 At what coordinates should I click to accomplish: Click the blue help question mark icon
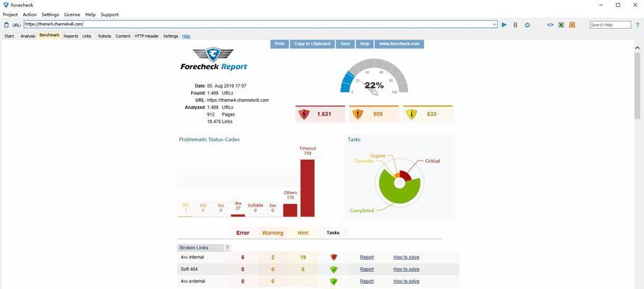point(638,25)
